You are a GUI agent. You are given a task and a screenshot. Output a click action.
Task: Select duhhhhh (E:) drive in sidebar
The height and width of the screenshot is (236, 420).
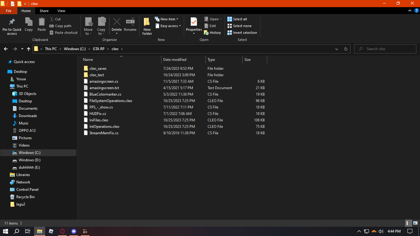[29, 167]
